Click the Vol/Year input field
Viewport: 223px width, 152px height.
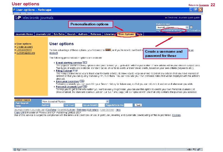79,105
